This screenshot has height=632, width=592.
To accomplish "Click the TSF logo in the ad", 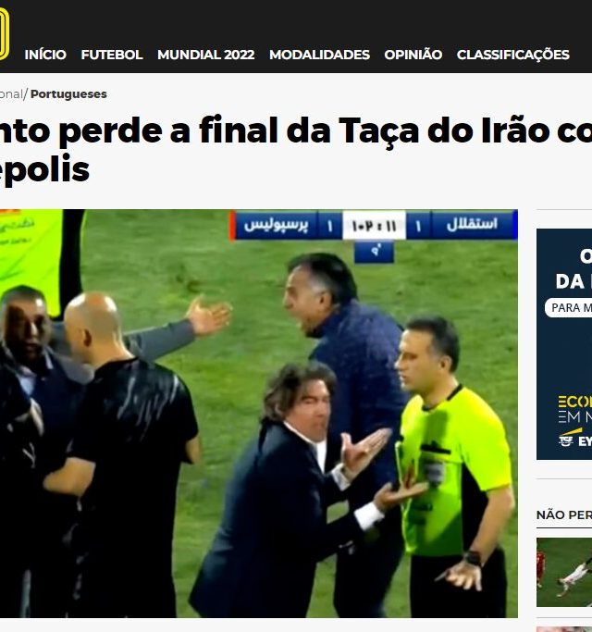I will coord(566,440).
